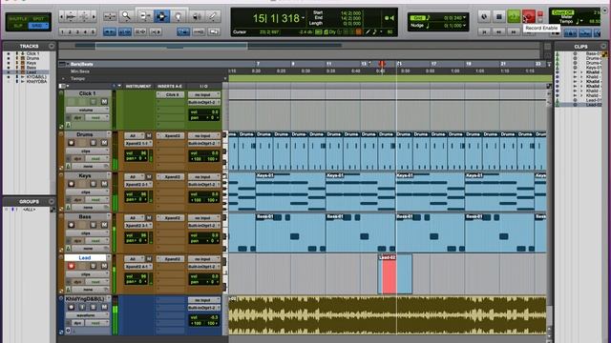Open Xpand!2 insert on Lead track

[x=171, y=259]
